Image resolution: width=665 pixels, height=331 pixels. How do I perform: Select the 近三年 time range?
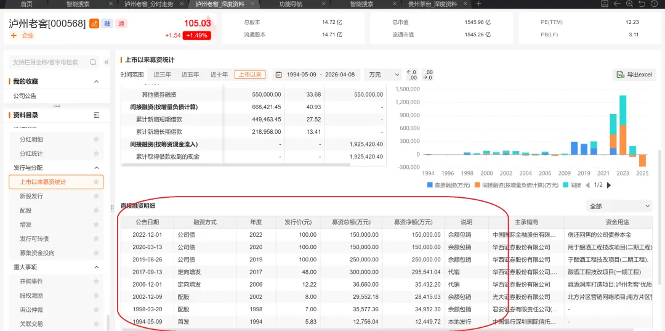click(x=163, y=75)
